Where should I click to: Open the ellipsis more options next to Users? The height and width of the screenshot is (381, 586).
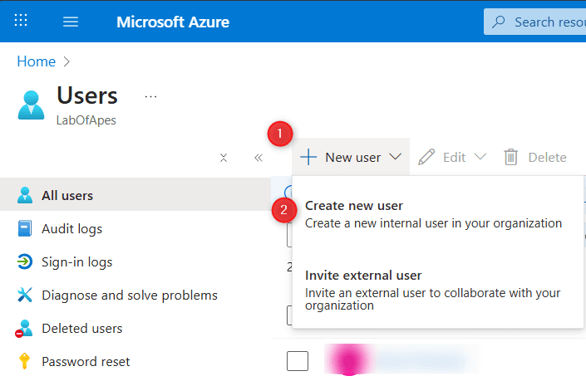pos(150,96)
